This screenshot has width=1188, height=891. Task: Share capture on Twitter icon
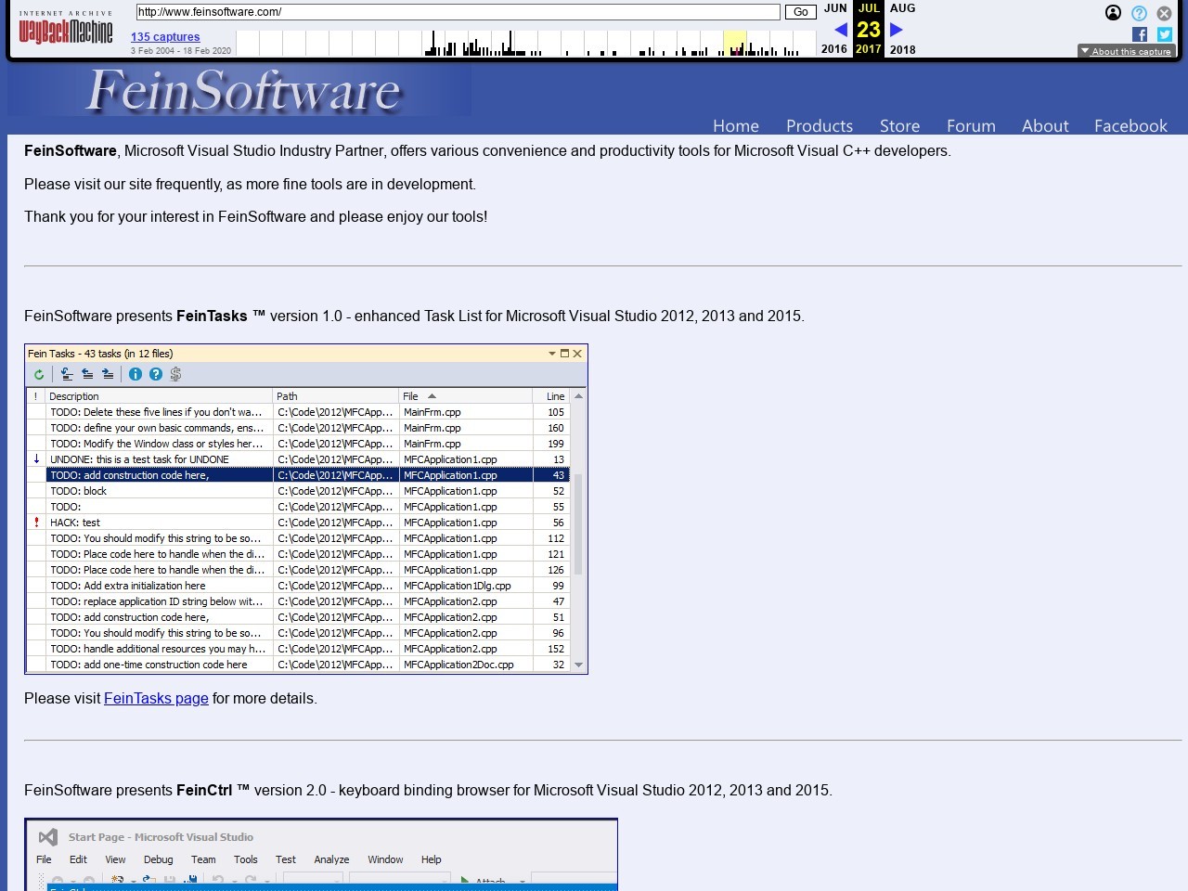(1165, 34)
